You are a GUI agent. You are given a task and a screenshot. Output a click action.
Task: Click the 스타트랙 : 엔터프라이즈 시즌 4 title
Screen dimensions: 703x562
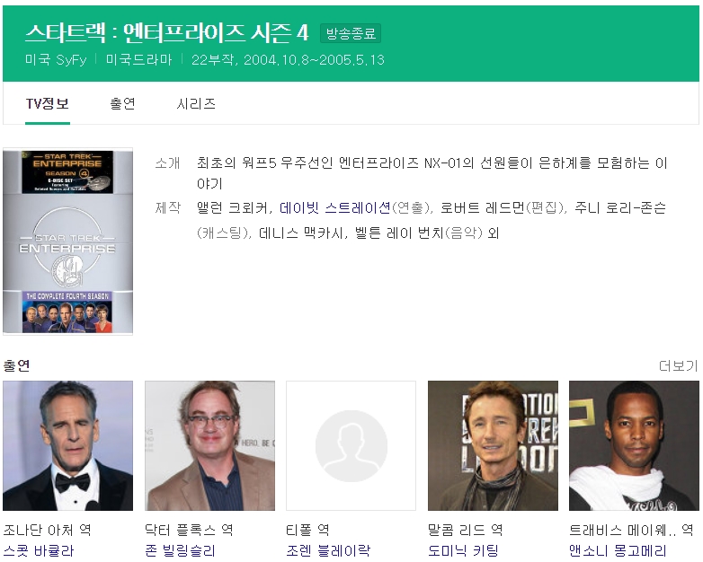point(166,33)
